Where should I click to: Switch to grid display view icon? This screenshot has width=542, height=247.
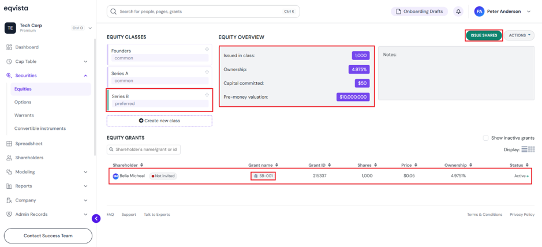532,149
